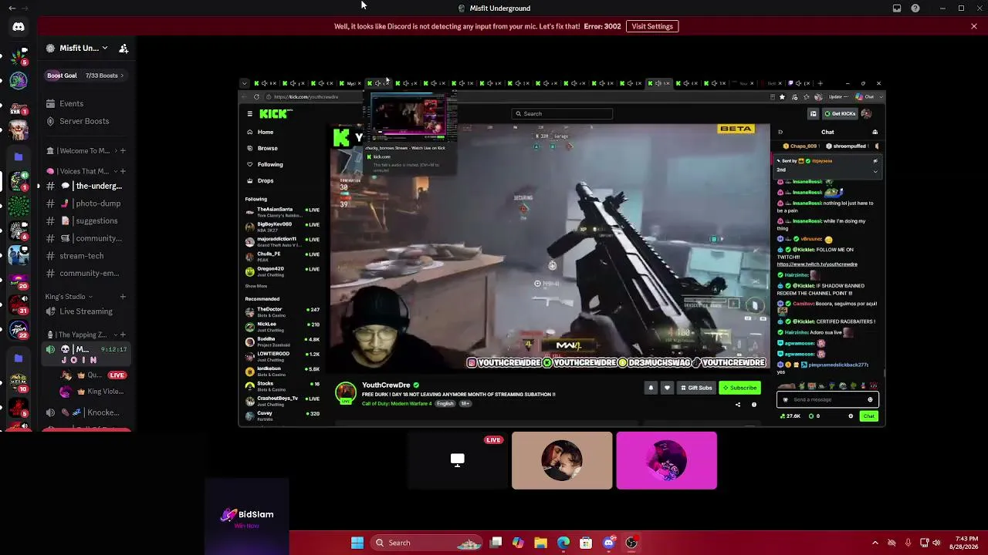The width and height of the screenshot is (988, 555).
Task: Open TheDoctor recommended channel
Action: [x=283, y=311]
